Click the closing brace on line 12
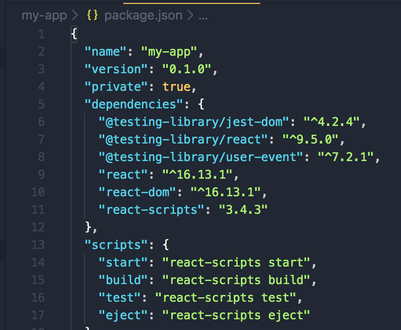 (88, 227)
